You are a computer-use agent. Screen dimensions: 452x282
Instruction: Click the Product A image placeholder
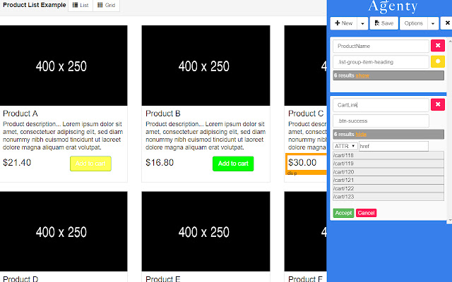[x=64, y=66]
